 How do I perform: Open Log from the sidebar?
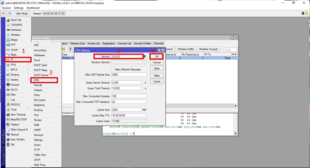18,100
